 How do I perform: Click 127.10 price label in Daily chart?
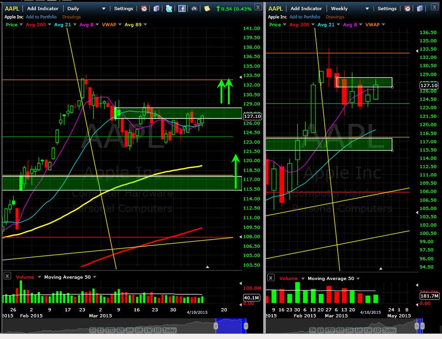pos(253,116)
